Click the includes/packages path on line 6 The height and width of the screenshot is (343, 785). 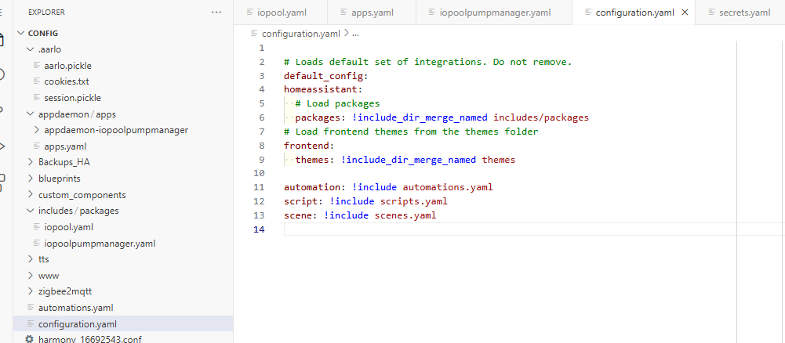tap(541, 118)
